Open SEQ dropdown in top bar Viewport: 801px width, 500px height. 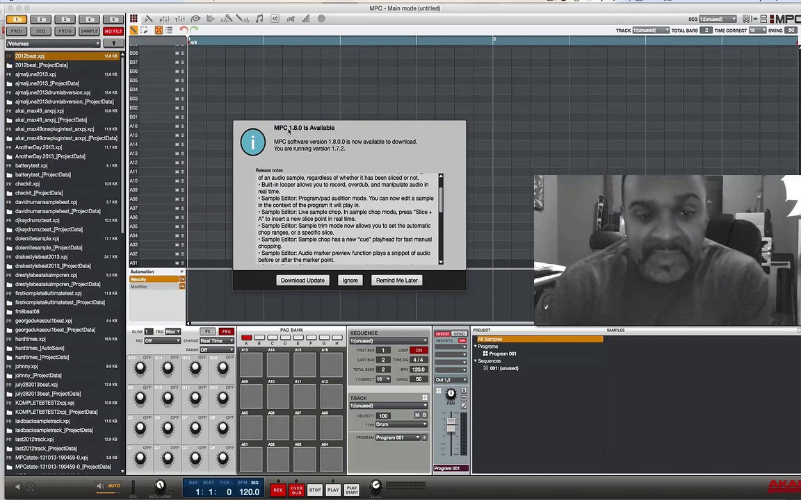point(718,19)
